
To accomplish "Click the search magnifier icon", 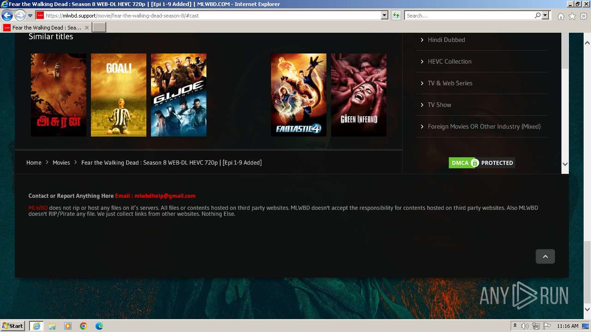I will tap(537, 16).
